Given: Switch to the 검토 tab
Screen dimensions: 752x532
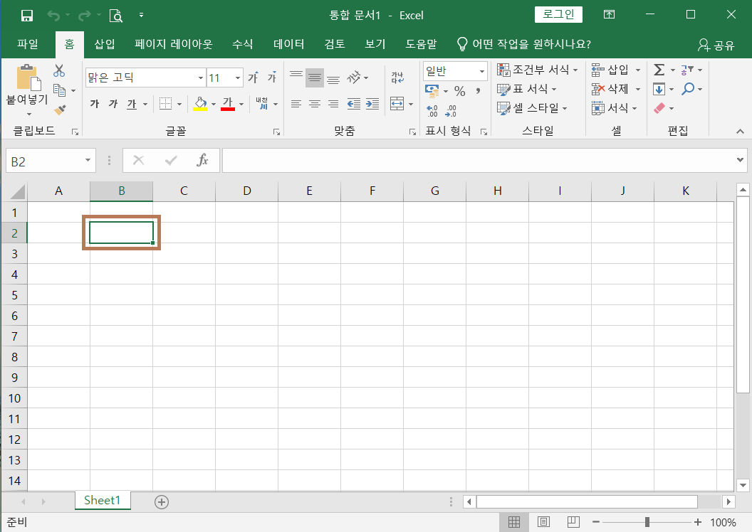Looking at the screenshot, I should [334, 44].
